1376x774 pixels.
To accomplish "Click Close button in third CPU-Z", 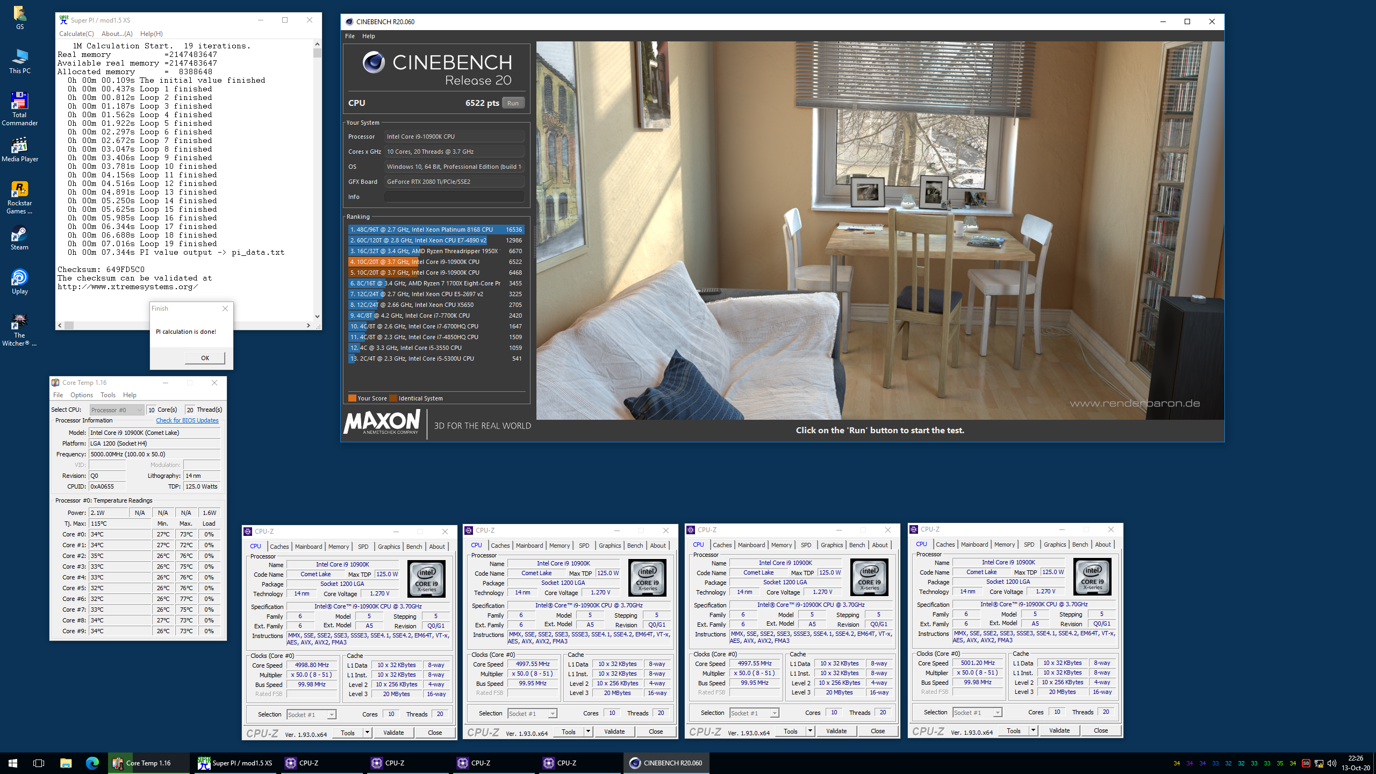I will [x=878, y=731].
